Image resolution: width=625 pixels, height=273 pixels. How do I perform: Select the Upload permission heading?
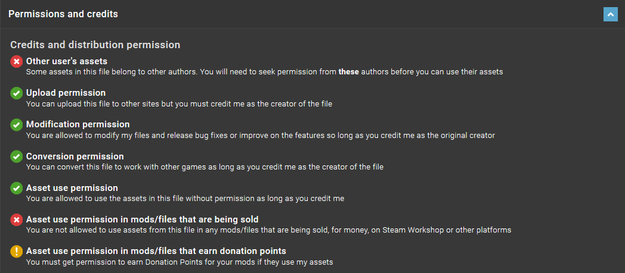66,93
